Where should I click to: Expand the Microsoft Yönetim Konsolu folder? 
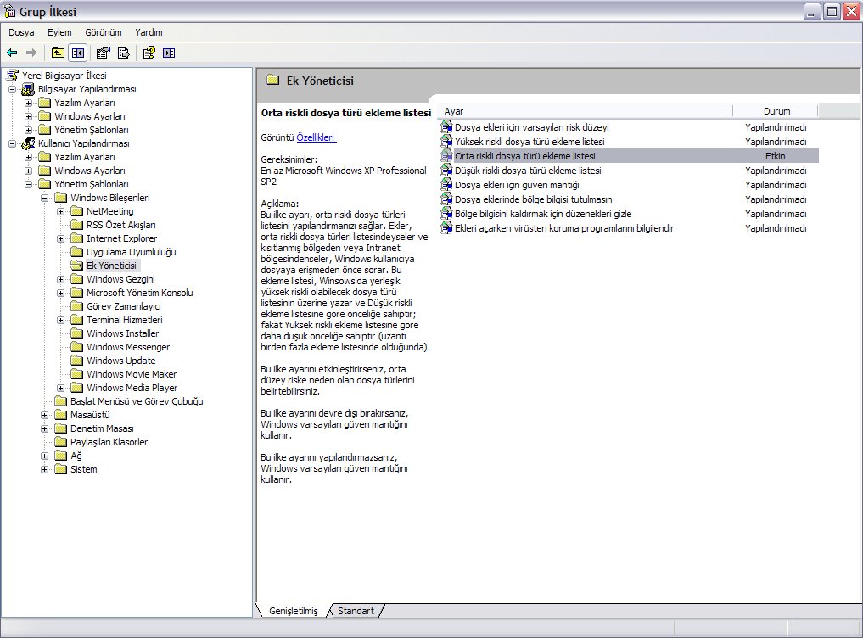tap(61, 293)
